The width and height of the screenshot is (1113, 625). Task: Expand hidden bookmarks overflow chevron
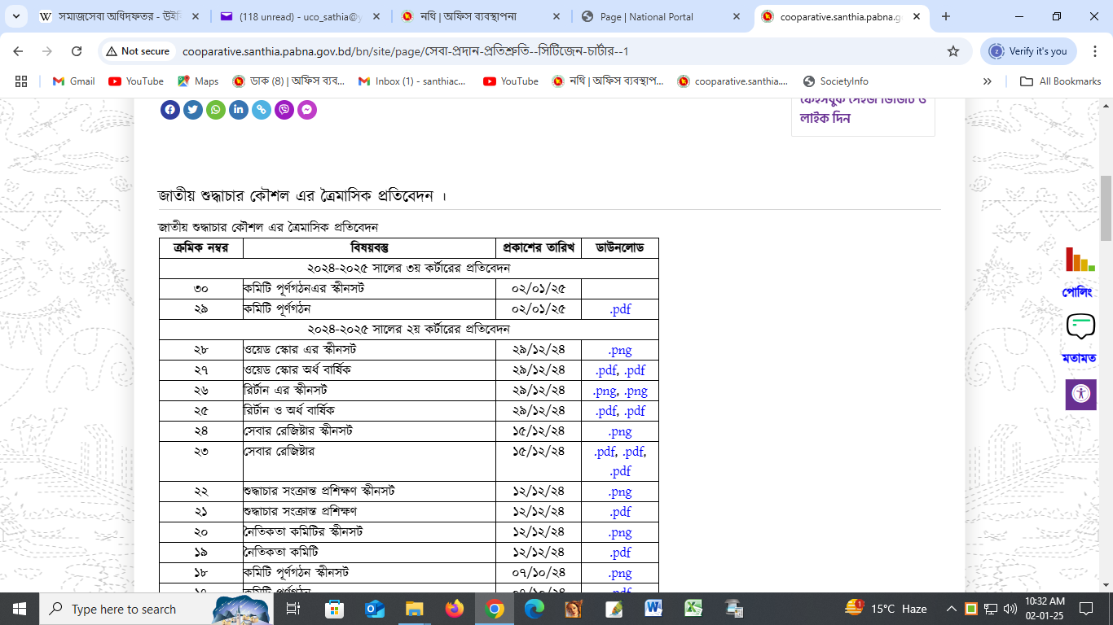988,81
